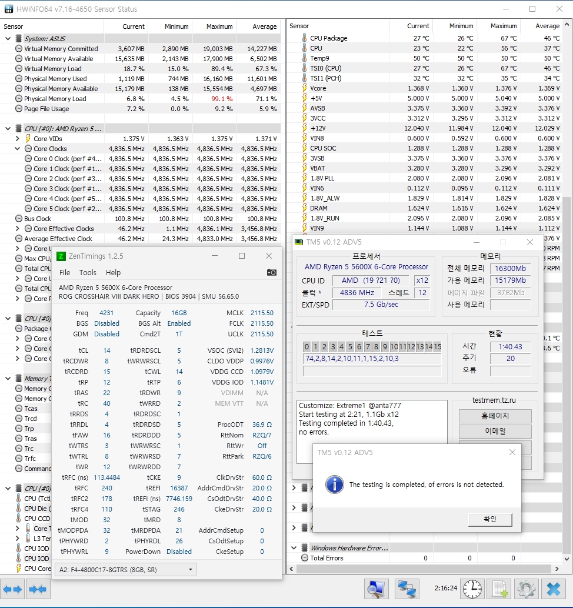Click the collapse columns arrows icon in HWiNFO toolbar
This screenshot has width=573, height=608.
(x=38, y=589)
